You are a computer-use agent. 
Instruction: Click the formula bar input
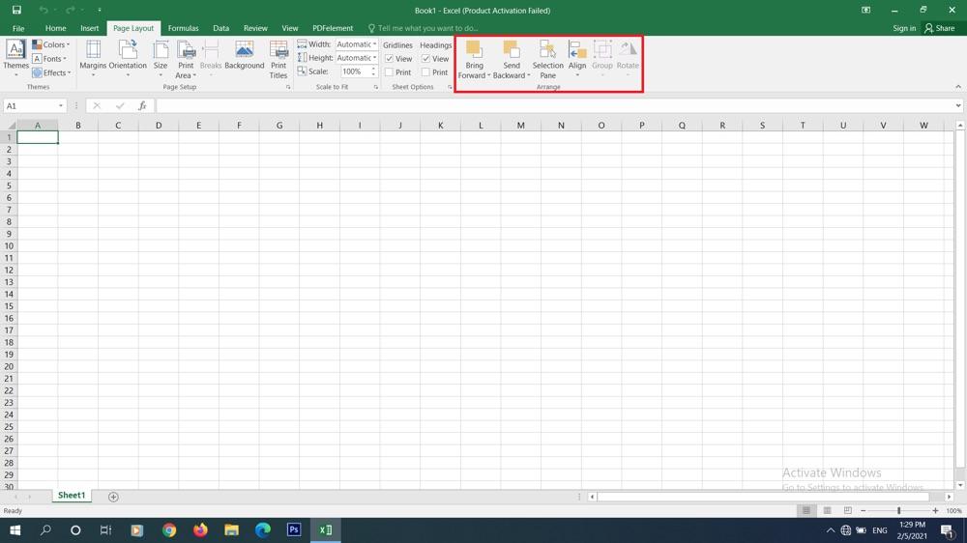click(554, 106)
